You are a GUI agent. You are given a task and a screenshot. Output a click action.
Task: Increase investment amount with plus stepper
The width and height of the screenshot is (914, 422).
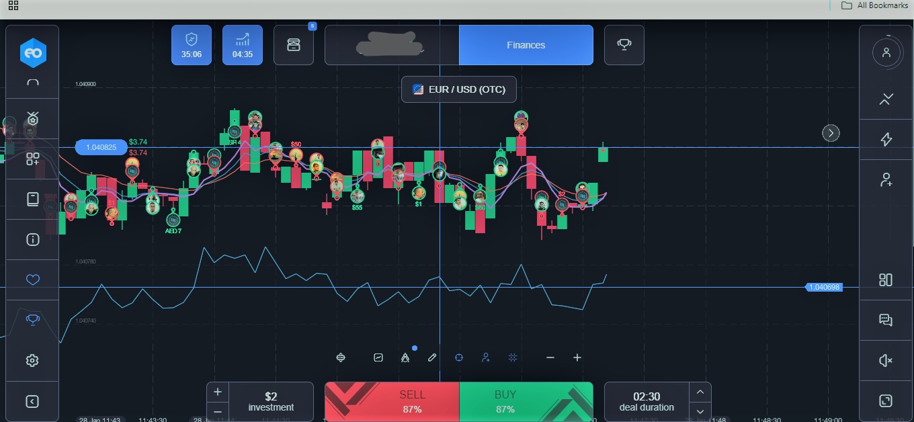[218, 392]
